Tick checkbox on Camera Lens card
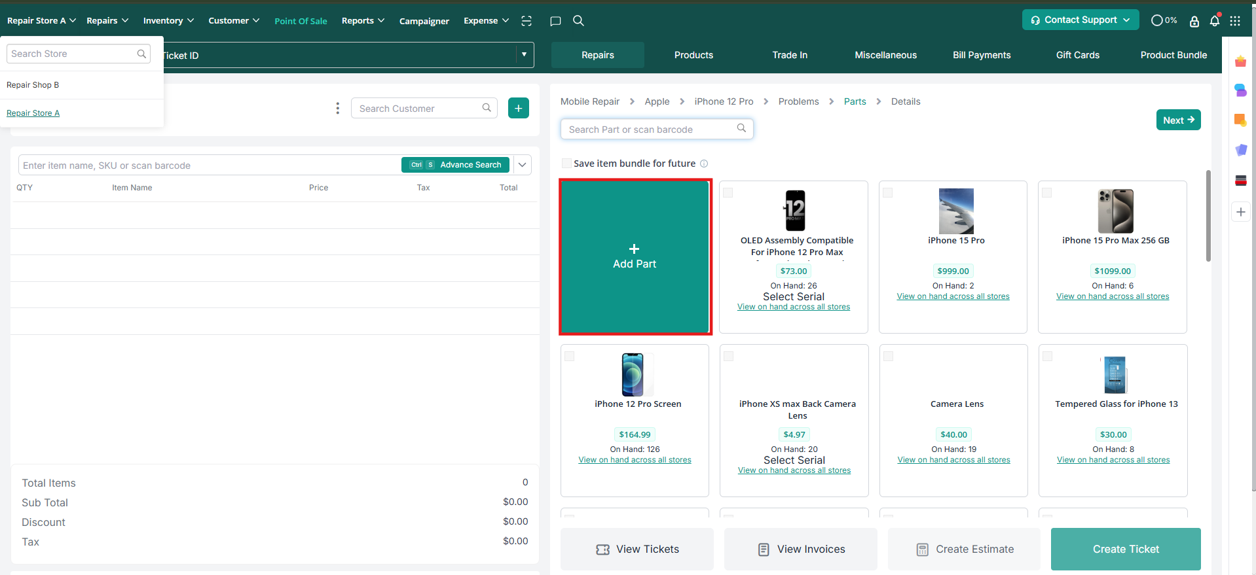Image resolution: width=1256 pixels, height=575 pixels. coord(889,357)
